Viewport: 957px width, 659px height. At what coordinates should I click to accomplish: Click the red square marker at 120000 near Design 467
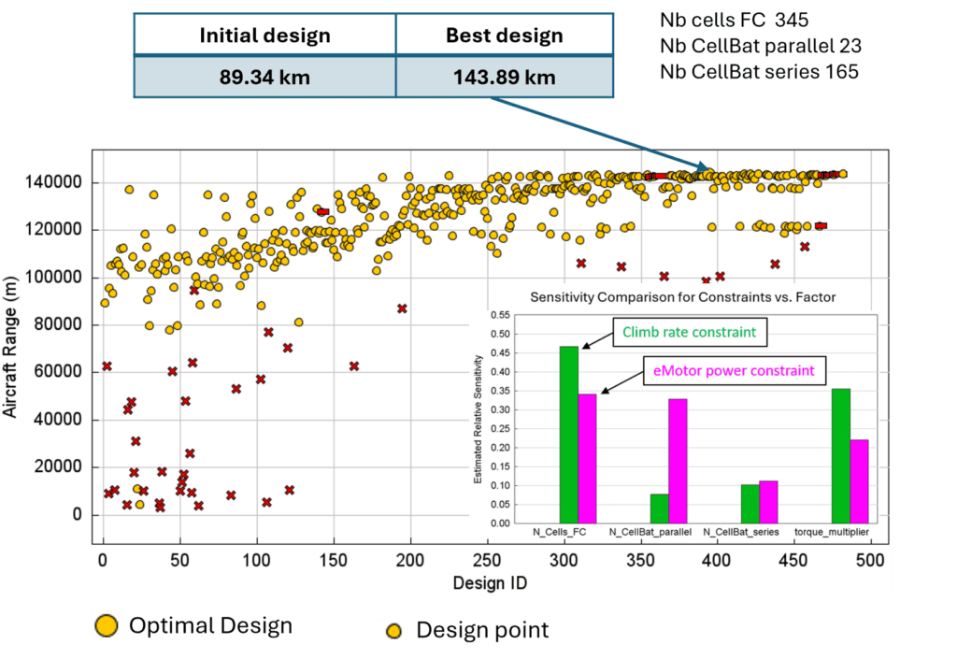click(821, 226)
